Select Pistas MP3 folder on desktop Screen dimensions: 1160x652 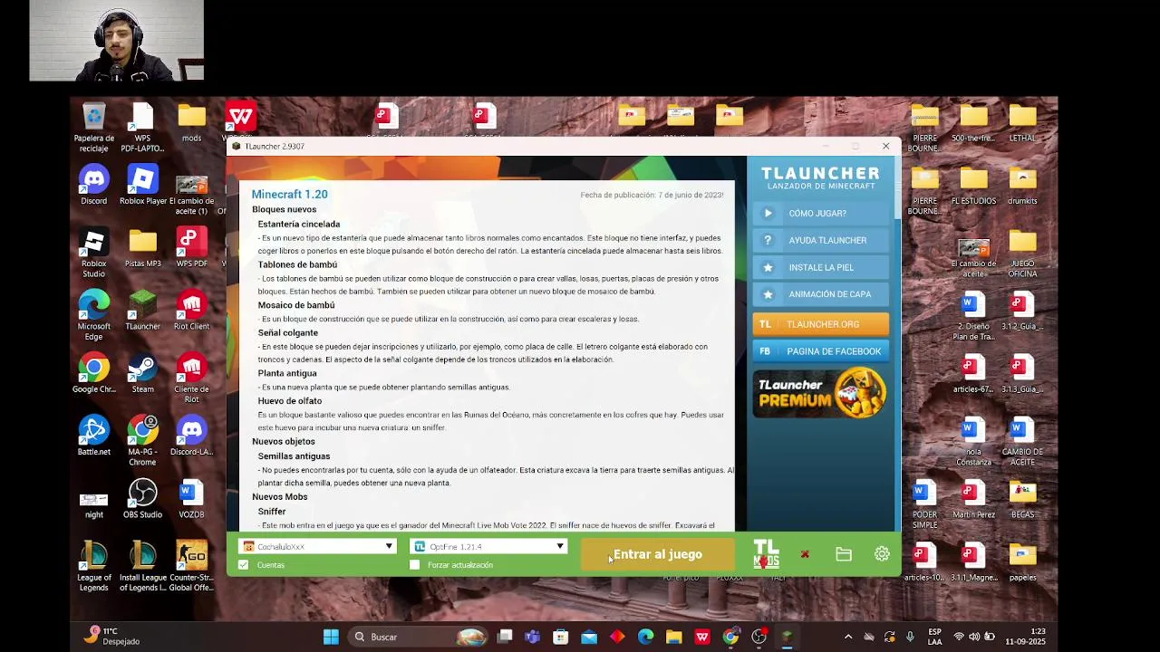pos(142,248)
